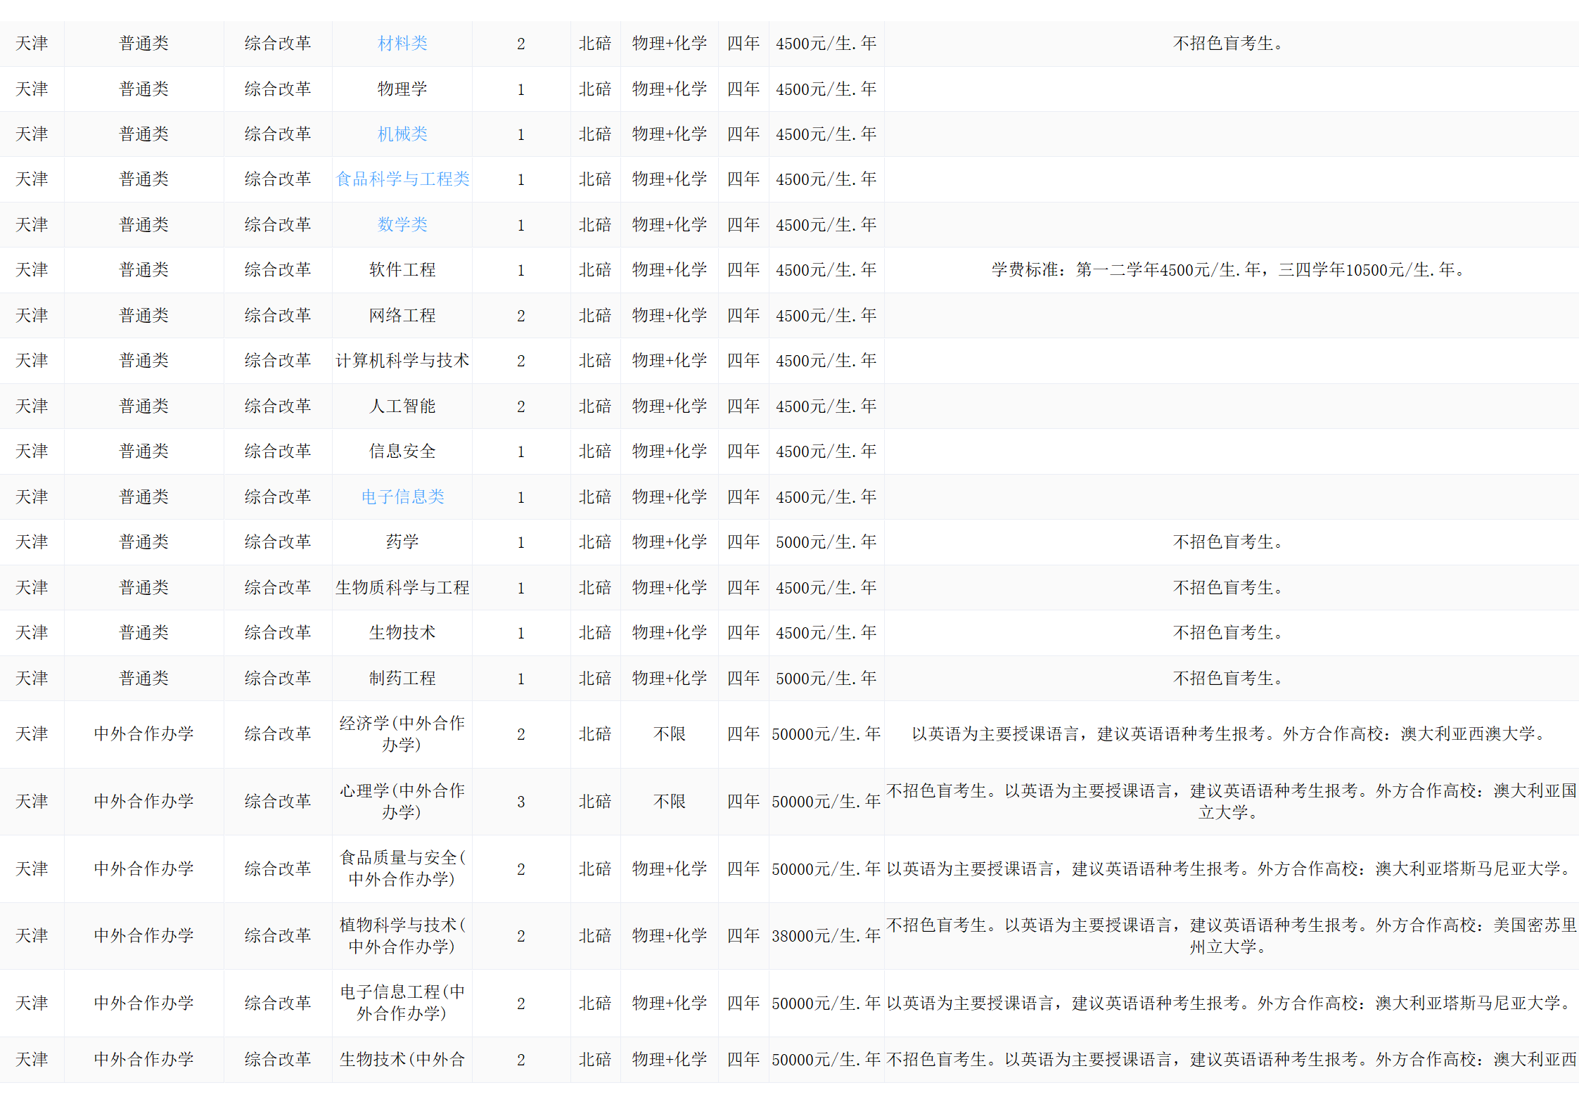Select the 网络工程 major cell
The width and height of the screenshot is (1579, 1116).
(402, 316)
